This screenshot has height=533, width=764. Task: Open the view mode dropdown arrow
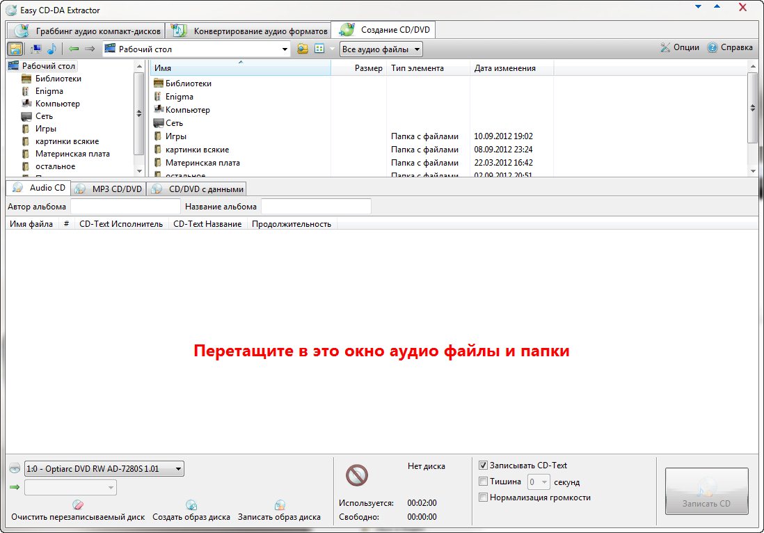(333, 49)
